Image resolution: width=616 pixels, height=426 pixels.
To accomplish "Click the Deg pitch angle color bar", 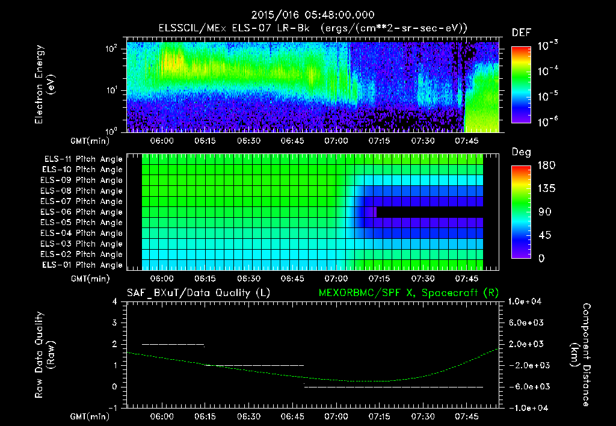I will coord(521,212).
